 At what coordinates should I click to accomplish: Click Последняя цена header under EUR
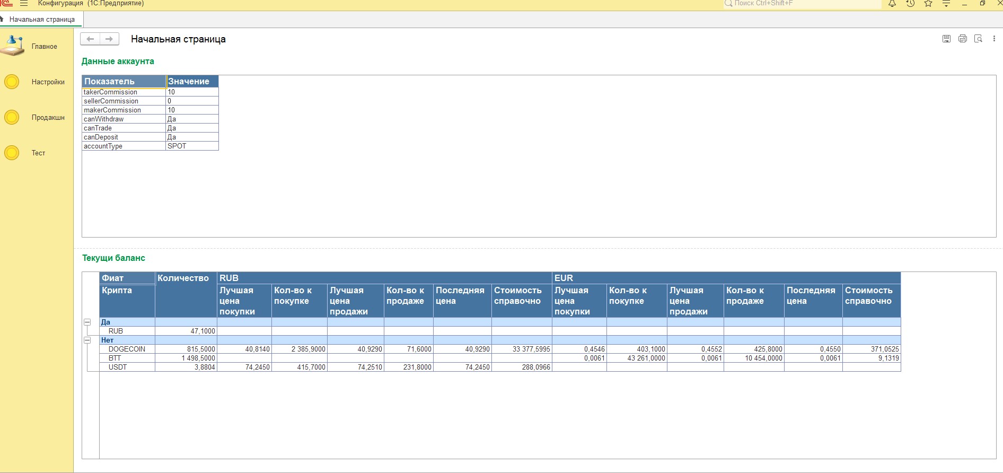[813, 301]
